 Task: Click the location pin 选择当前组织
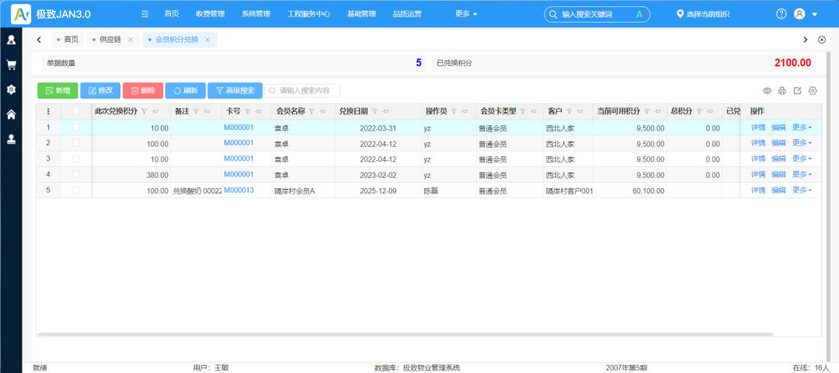pyautogui.click(x=703, y=14)
